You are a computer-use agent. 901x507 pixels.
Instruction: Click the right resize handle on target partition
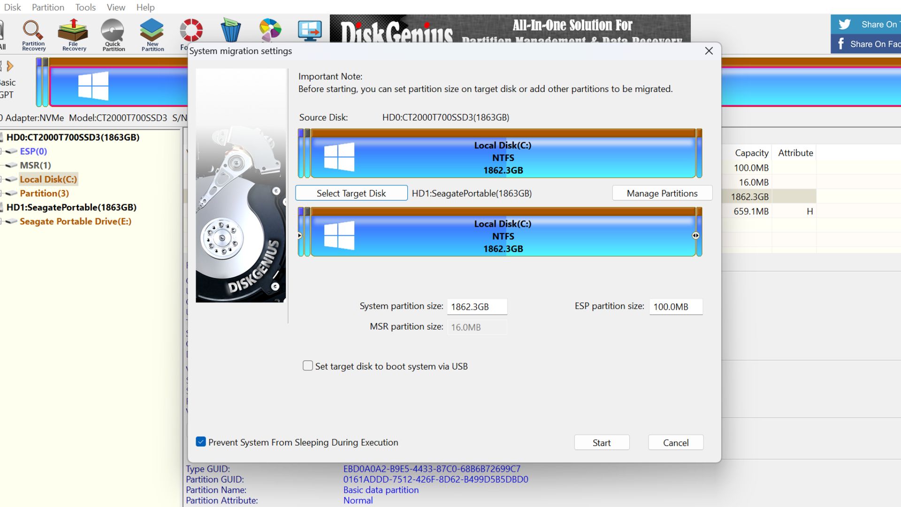coord(695,236)
